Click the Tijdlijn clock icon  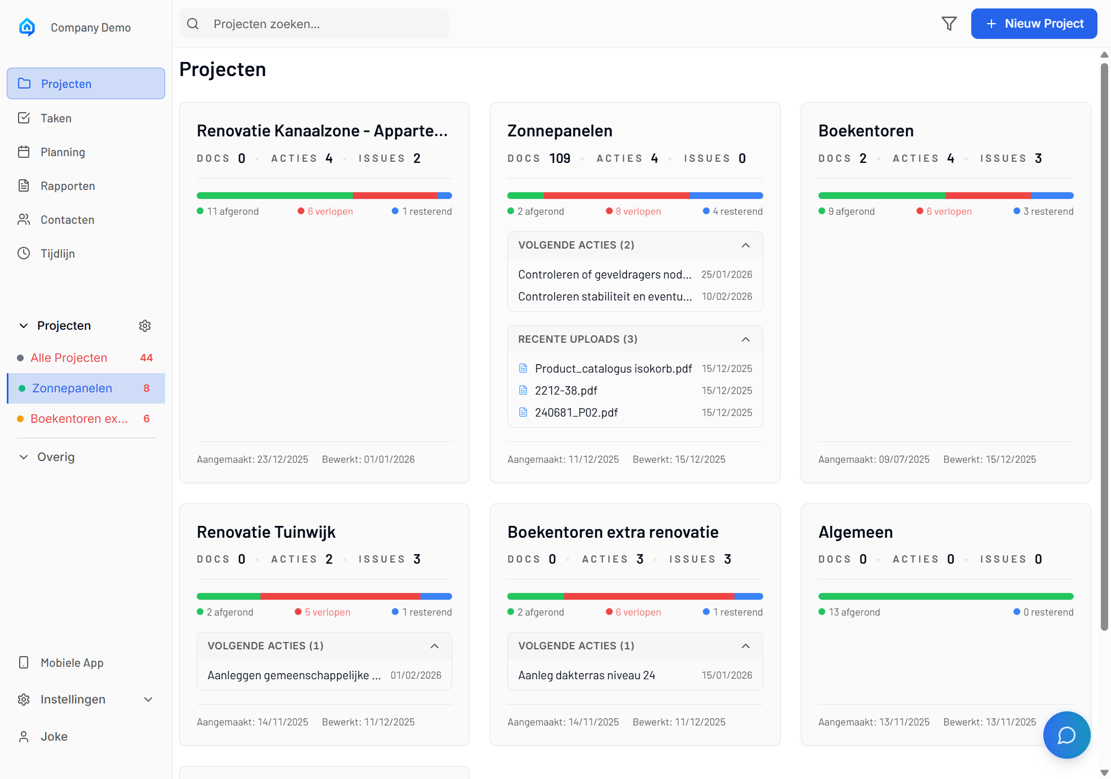pyautogui.click(x=24, y=254)
